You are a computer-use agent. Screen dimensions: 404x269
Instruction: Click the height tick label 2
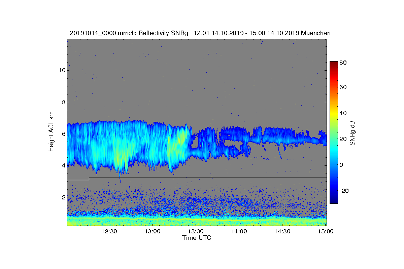[63, 197]
